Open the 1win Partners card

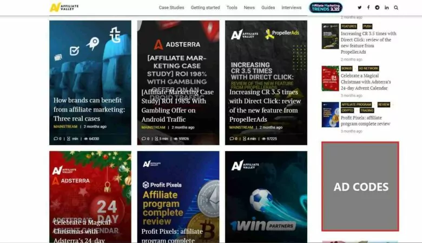click(x=266, y=197)
